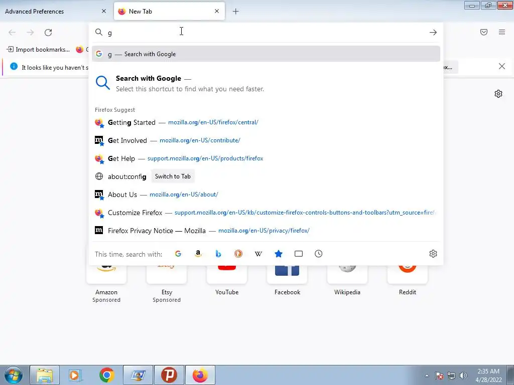Choose the Search with Google shortcut tip
This screenshot has height=385, width=514.
point(266,83)
